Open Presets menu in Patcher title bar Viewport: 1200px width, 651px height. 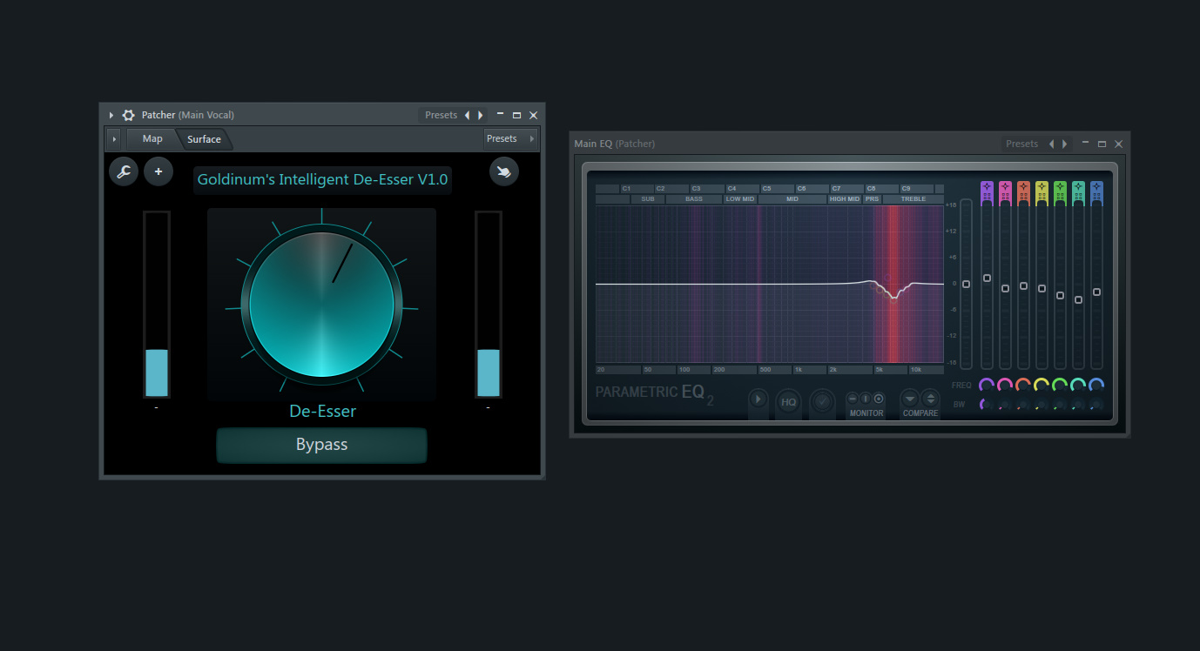pyautogui.click(x=442, y=115)
